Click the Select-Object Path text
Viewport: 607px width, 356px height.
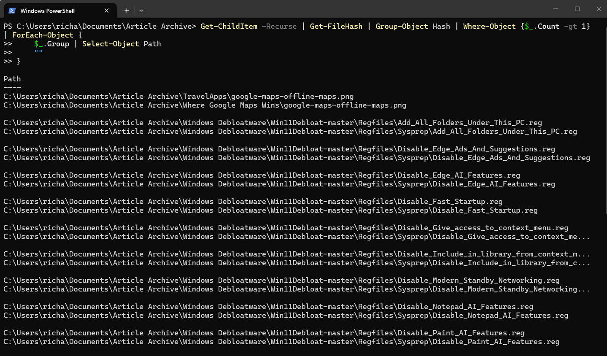tap(121, 44)
